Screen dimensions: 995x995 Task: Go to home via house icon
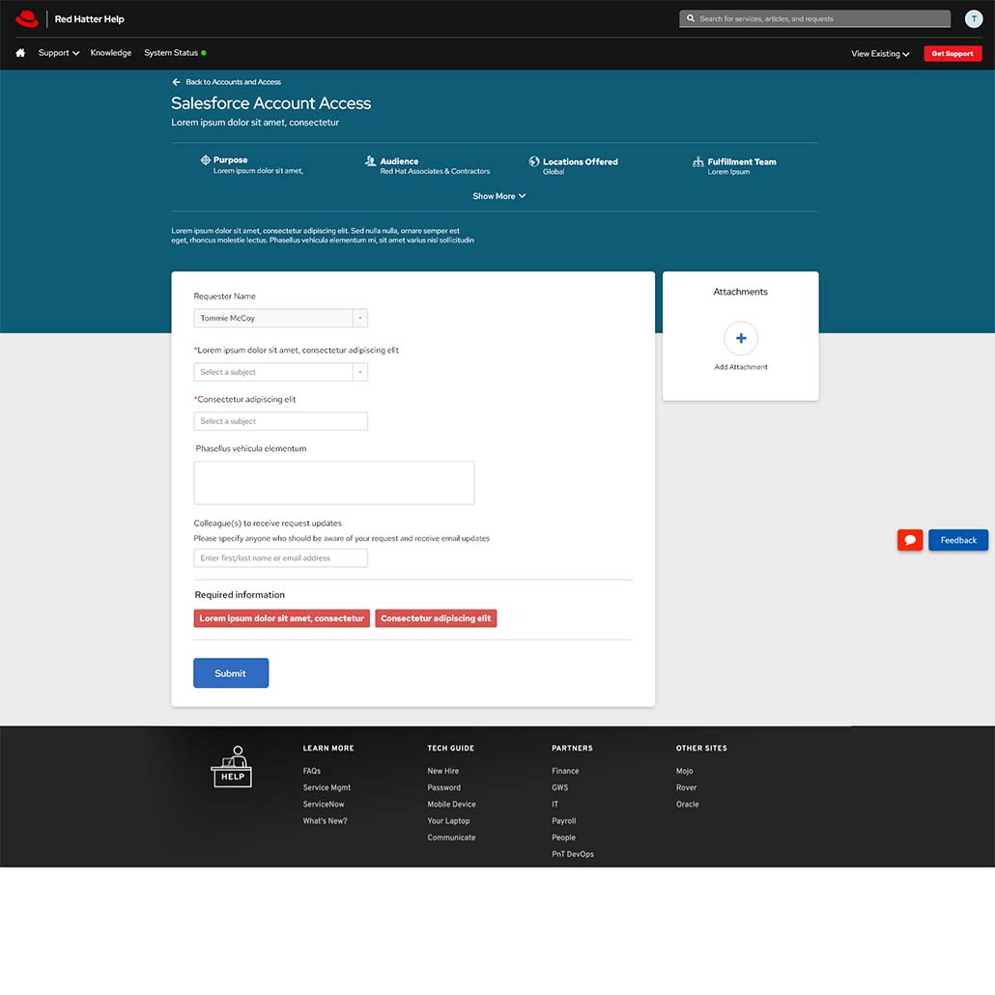[20, 53]
